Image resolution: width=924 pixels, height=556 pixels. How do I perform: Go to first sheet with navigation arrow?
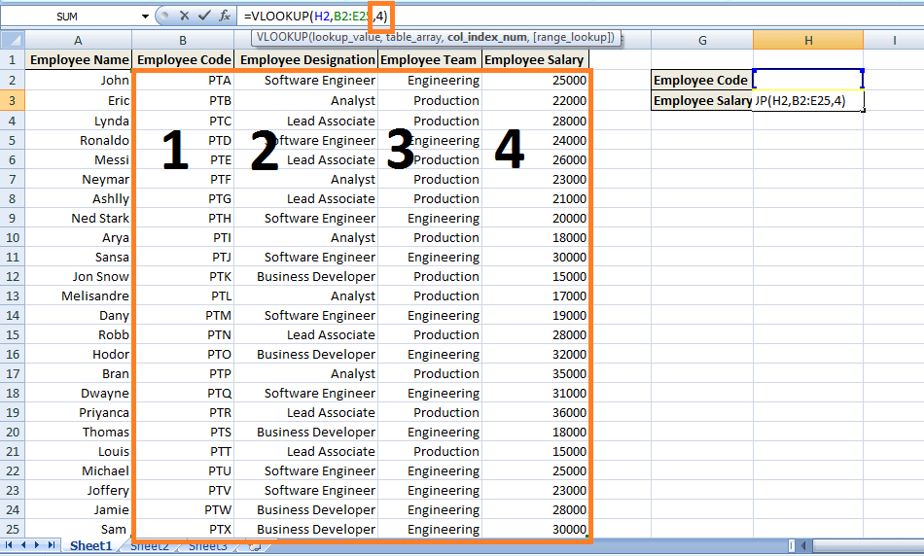click(9, 546)
